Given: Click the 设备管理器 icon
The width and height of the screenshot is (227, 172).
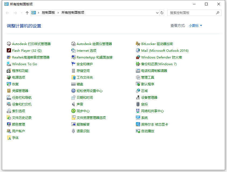Looking at the screenshot, I should [138, 98].
